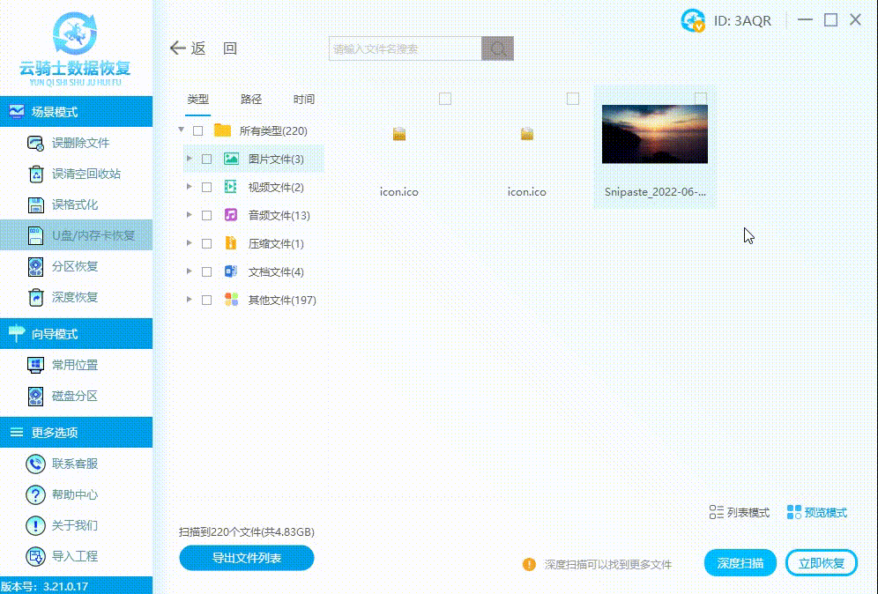This screenshot has height=594, width=878.
Task: Switch to the 时间 tab
Action: pos(304,100)
